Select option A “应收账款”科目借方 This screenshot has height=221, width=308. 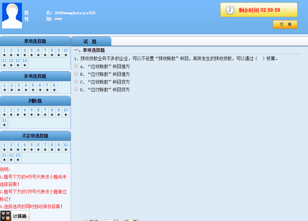[x=76, y=66]
